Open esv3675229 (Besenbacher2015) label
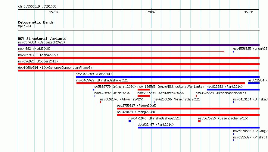 (223, 118)
